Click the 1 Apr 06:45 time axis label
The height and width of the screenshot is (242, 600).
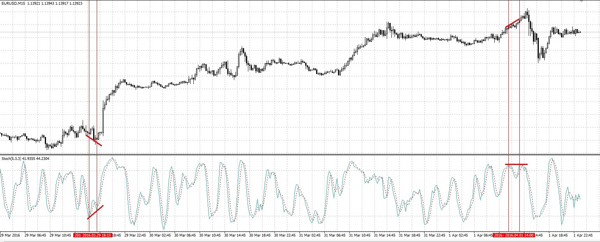click(x=483, y=235)
